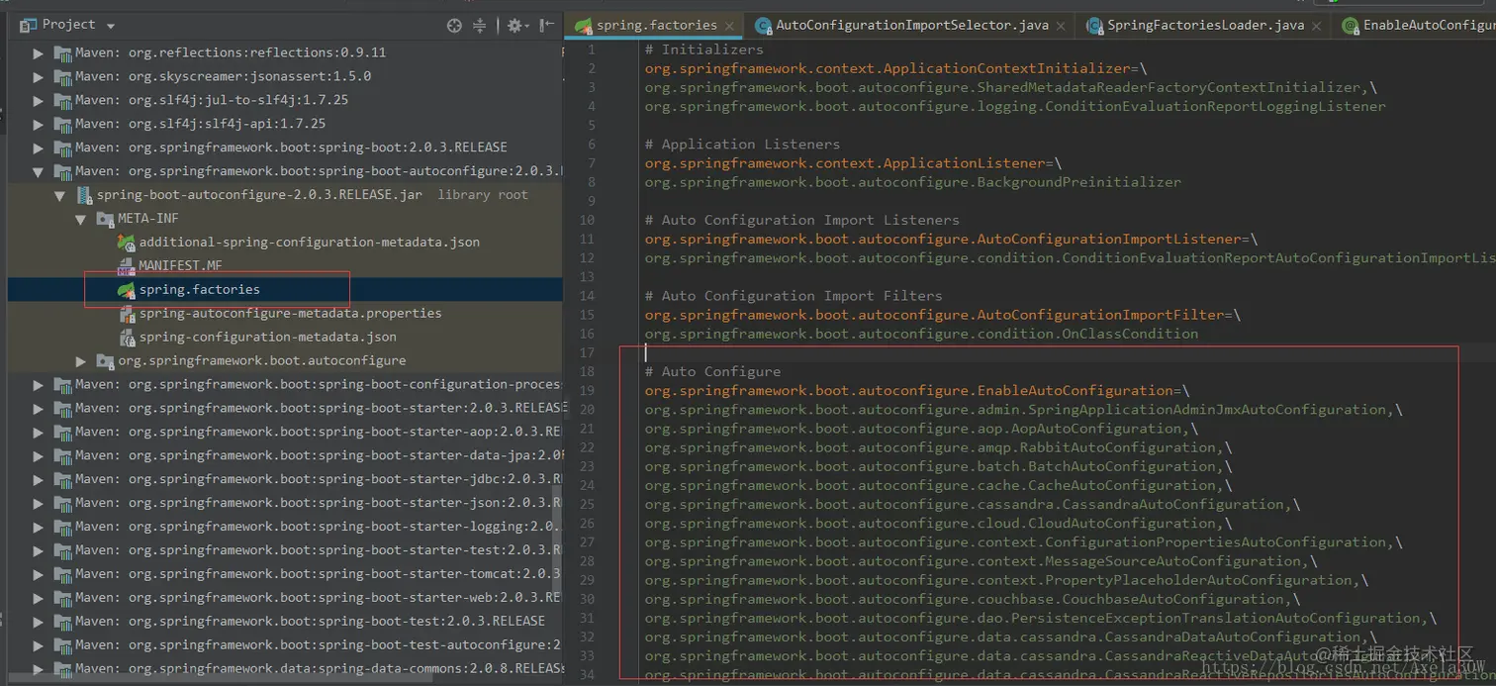Image resolution: width=1496 pixels, height=686 pixels.
Task: Click the '# Initializers' comment on line 1
Action: pyautogui.click(x=703, y=49)
